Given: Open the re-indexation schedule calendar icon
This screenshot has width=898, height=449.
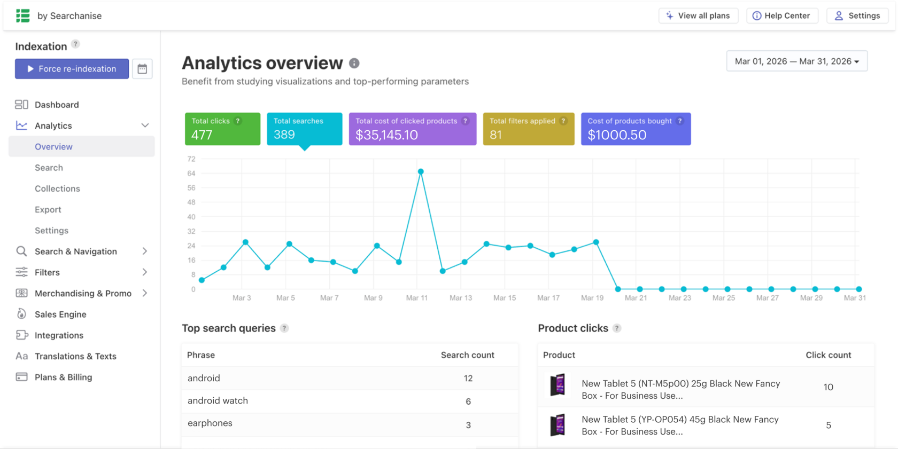Looking at the screenshot, I should [x=142, y=69].
